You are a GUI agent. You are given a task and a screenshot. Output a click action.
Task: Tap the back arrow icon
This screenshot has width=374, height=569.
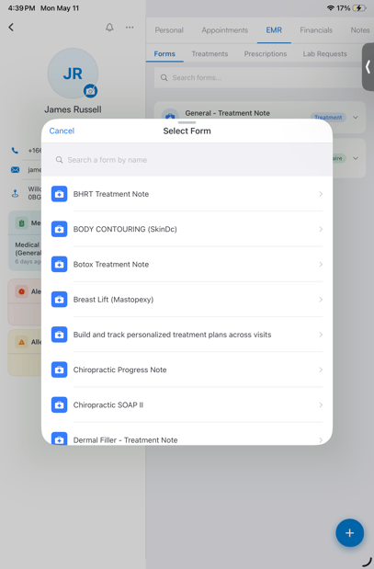point(11,28)
